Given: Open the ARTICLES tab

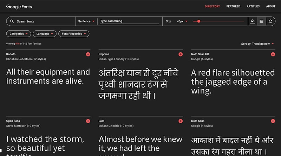Looking at the screenshot, I should coord(253,6).
